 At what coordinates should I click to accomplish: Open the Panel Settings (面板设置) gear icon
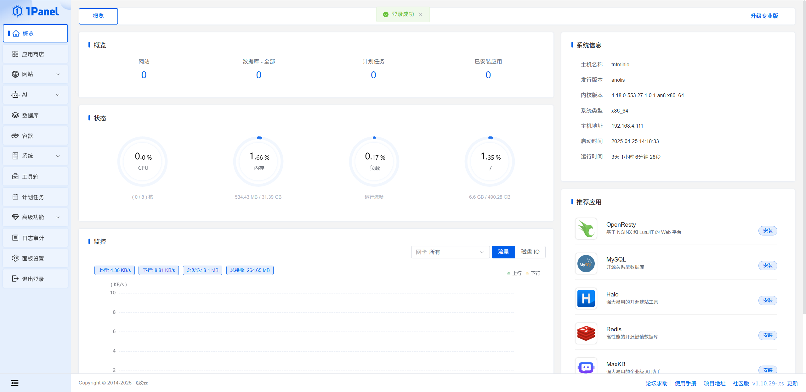[x=15, y=258]
